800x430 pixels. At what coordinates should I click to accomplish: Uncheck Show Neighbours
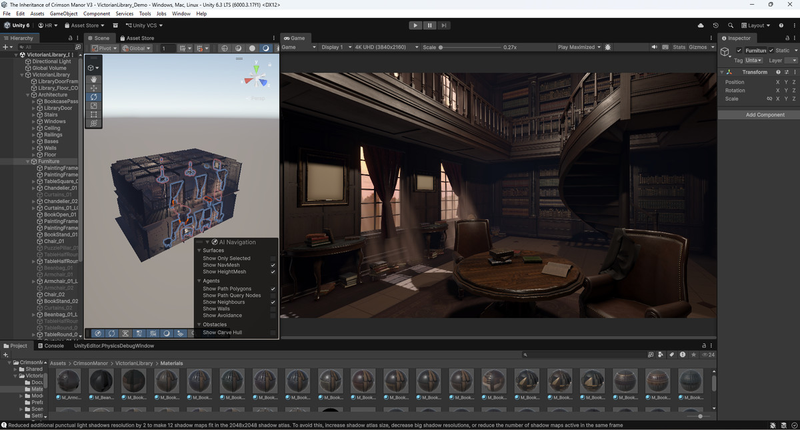pyautogui.click(x=273, y=302)
